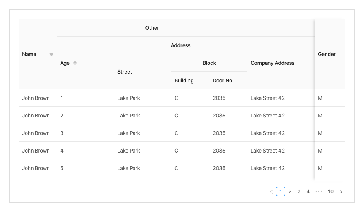Select page 1 in pagination
364x212 pixels.
281,191
